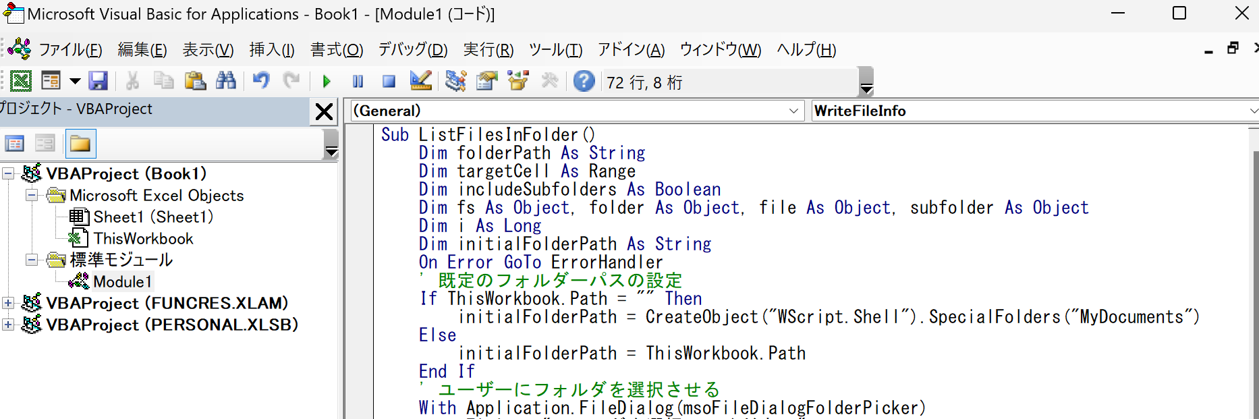Click the VBA icon at the menu bar's left
This screenshot has width=1259, height=419.
[20, 49]
